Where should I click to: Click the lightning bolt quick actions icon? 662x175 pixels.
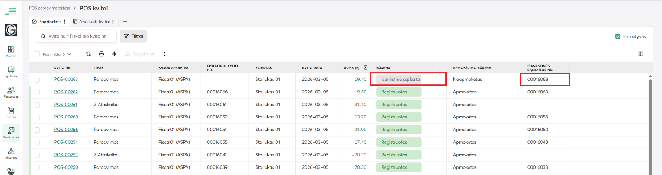[114, 54]
